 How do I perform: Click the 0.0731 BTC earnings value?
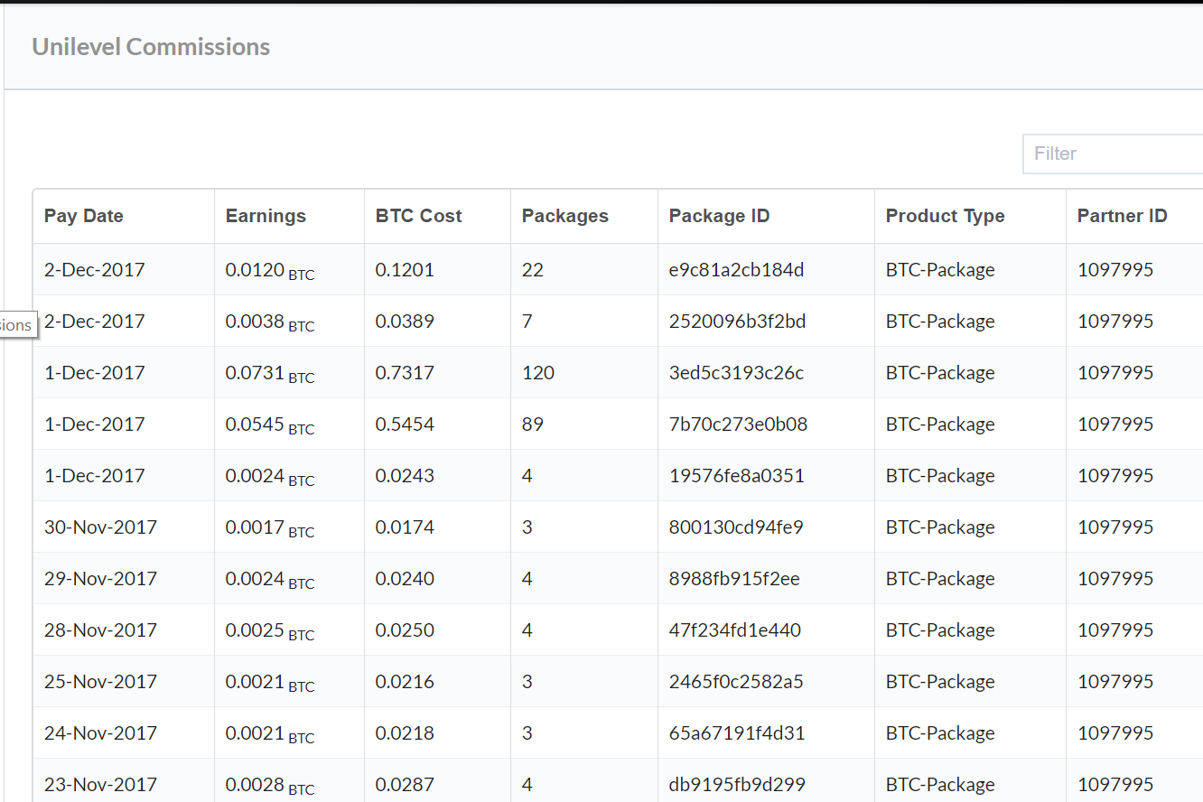click(269, 374)
